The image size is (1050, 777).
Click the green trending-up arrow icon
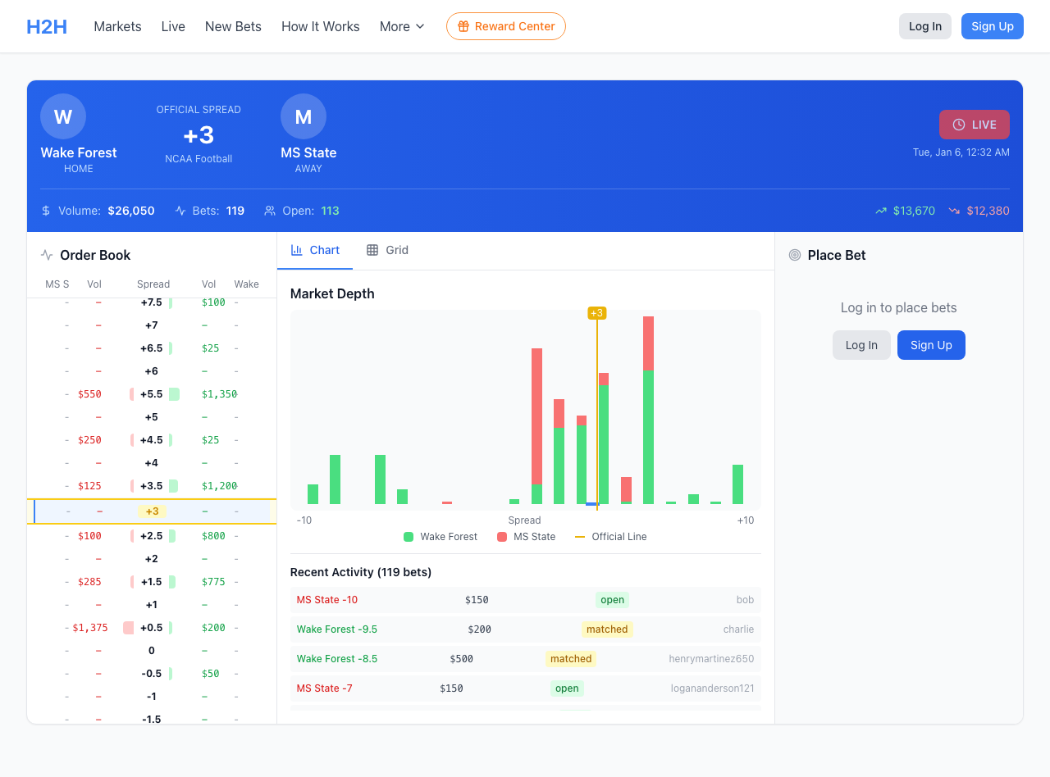[881, 211]
